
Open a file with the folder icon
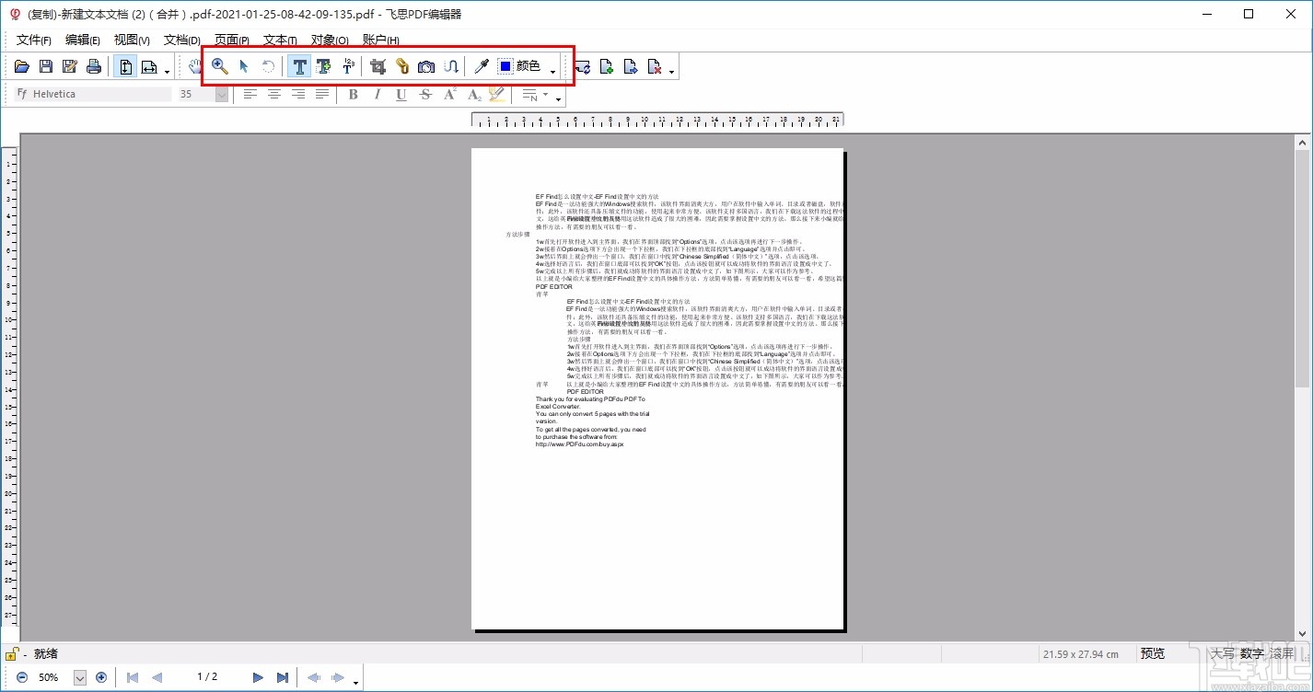(22, 66)
